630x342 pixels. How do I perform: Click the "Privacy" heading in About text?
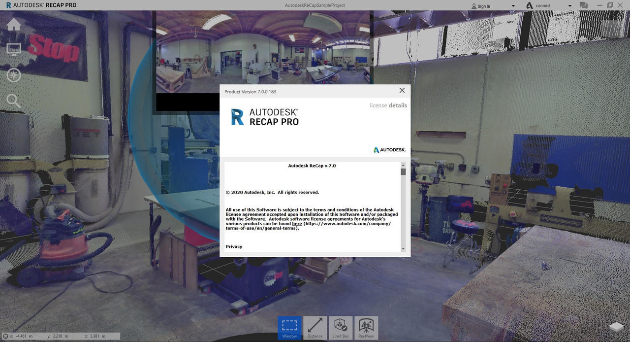(234, 246)
